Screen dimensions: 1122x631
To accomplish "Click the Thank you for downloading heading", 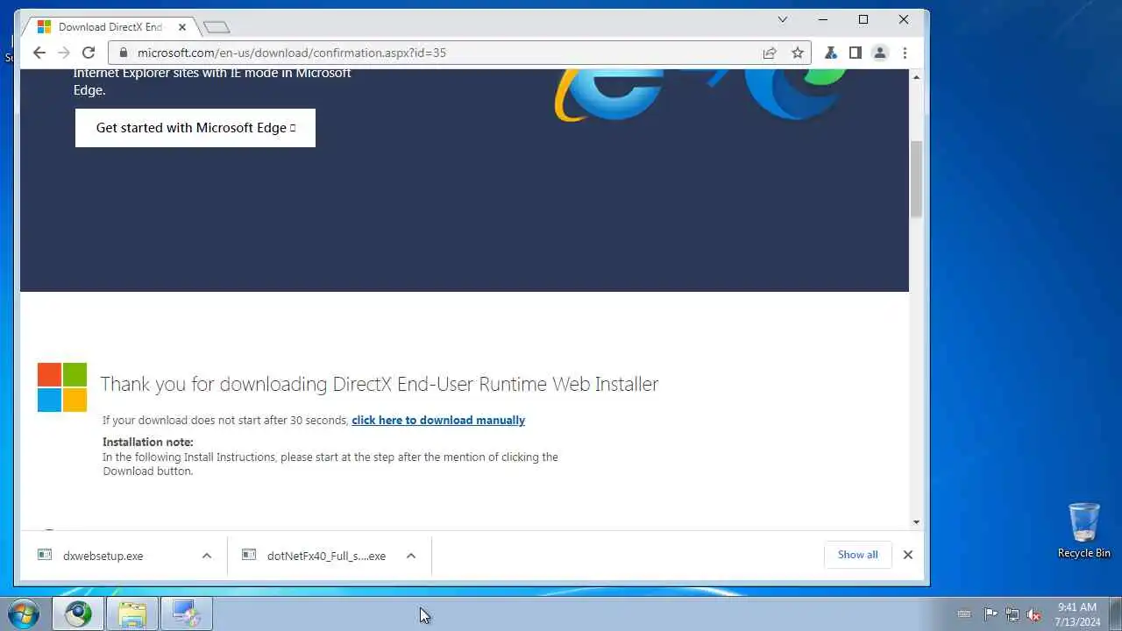I will click(380, 384).
